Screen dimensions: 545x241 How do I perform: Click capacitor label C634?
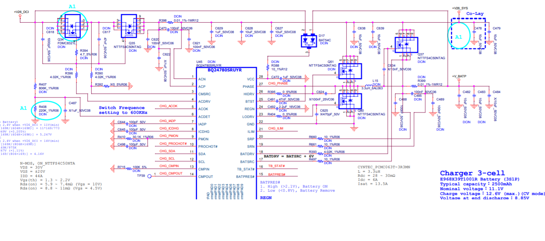(x=392, y=65)
